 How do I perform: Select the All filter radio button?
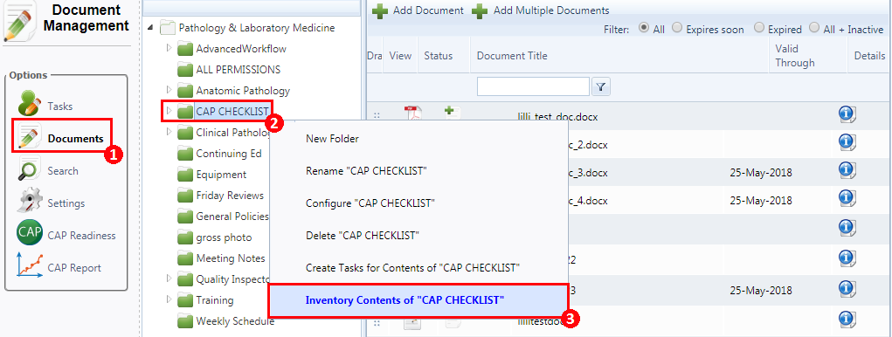[645, 27]
